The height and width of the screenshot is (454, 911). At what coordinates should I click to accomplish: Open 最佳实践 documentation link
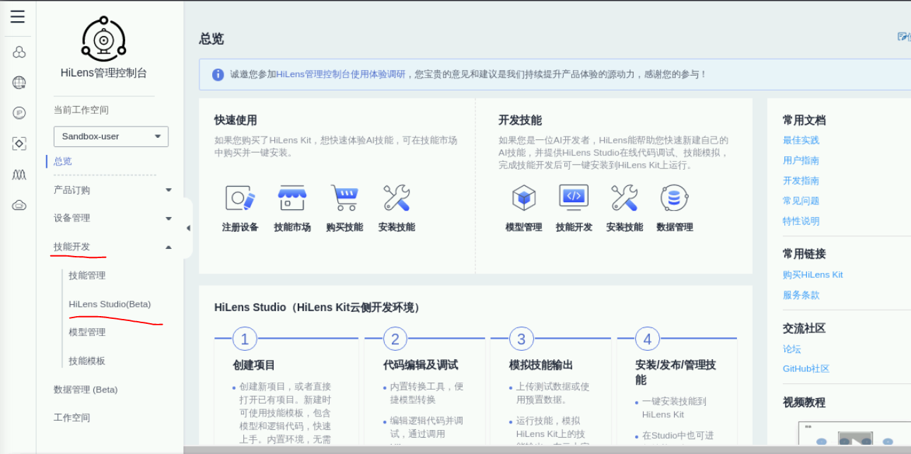point(801,141)
